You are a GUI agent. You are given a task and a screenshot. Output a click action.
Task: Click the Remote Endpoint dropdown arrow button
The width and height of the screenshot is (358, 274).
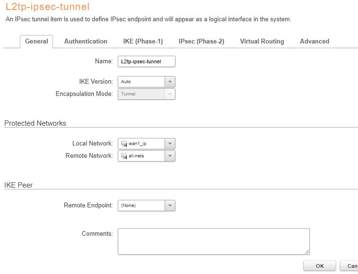point(170,205)
